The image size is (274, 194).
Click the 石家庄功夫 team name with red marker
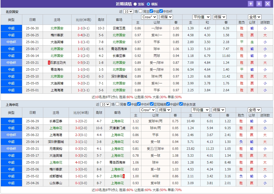58,62
